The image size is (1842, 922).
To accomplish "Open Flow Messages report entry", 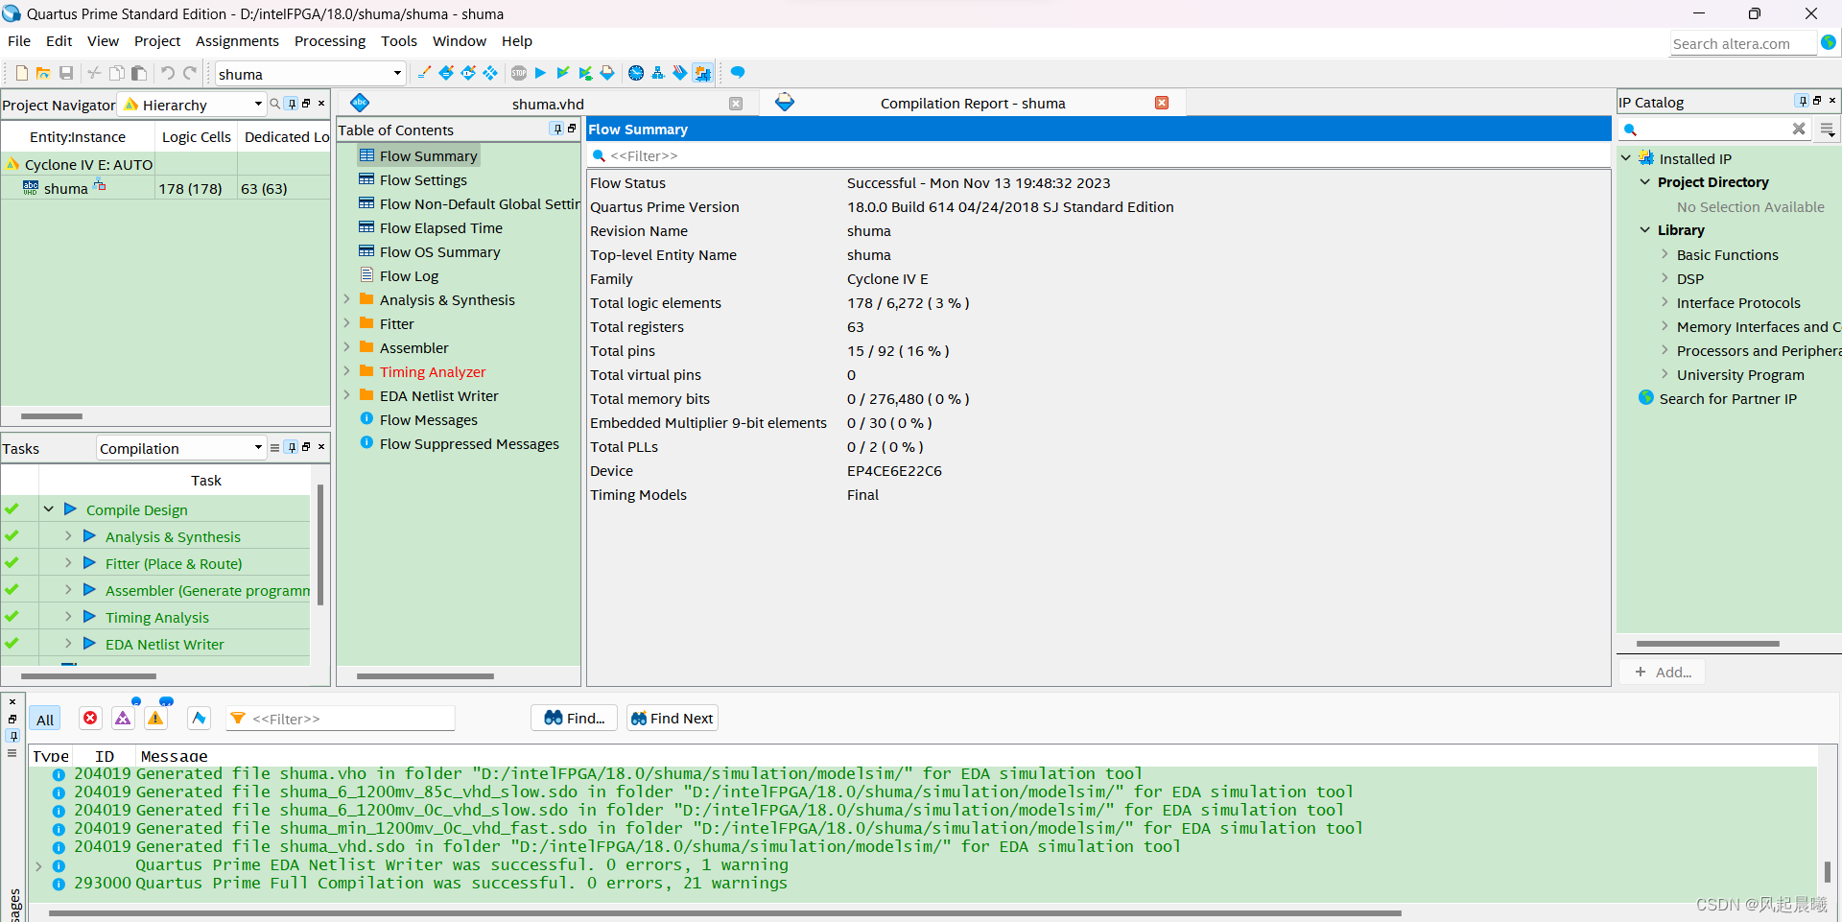I will 428,419.
